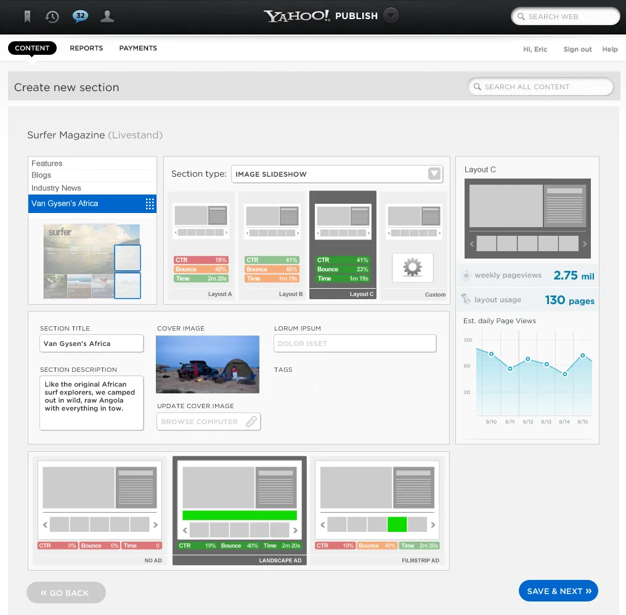The height and width of the screenshot is (615, 626).
Task: Select Features in the section list
Action: point(92,163)
